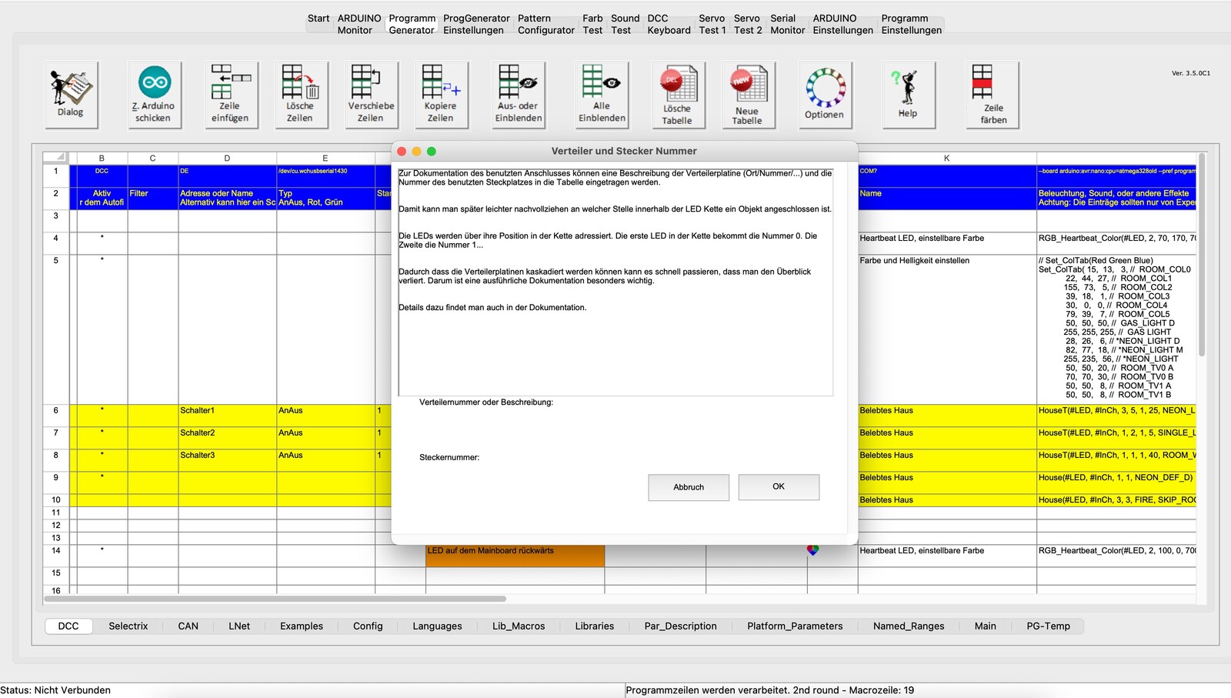
Task: Create new table with Neue Tabelle
Action: (x=747, y=95)
